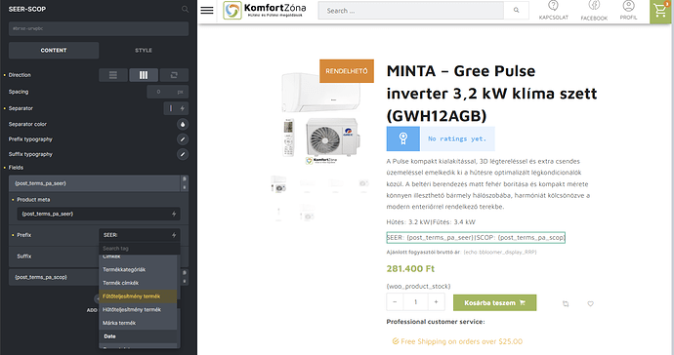Edit Prefix typography pencil icon

183,139
